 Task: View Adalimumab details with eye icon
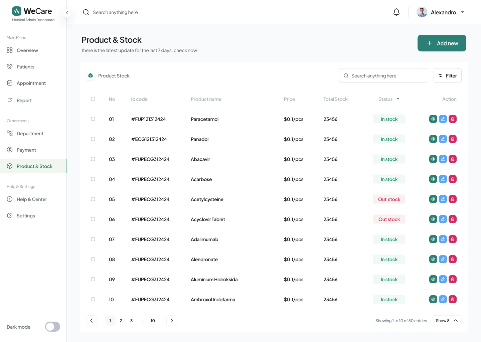(433, 239)
